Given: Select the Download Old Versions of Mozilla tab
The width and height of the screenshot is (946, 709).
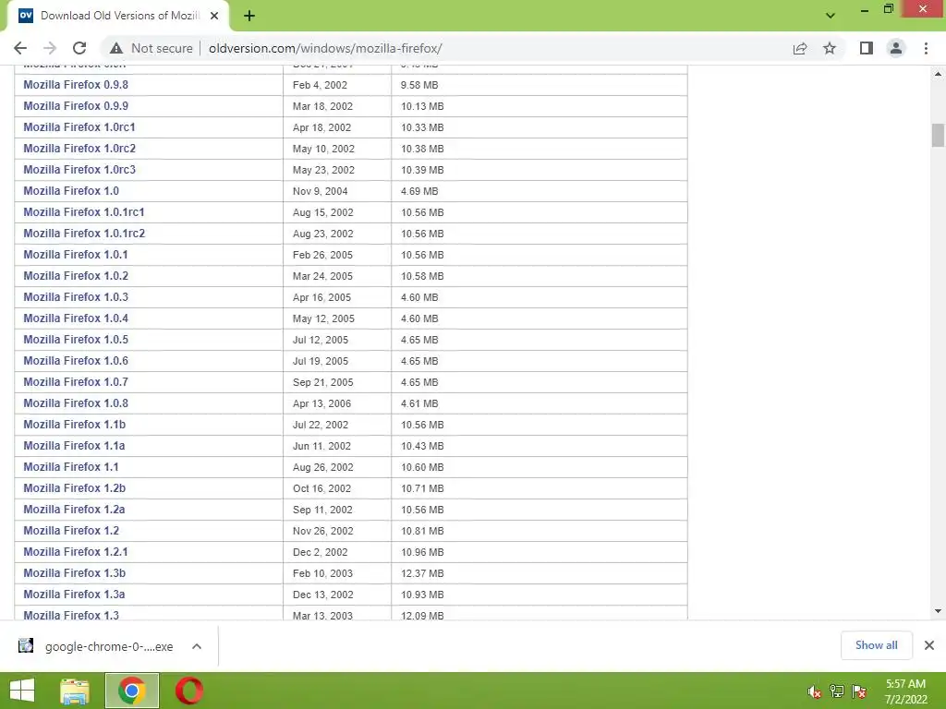Looking at the screenshot, I should click(x=117, y=17).
